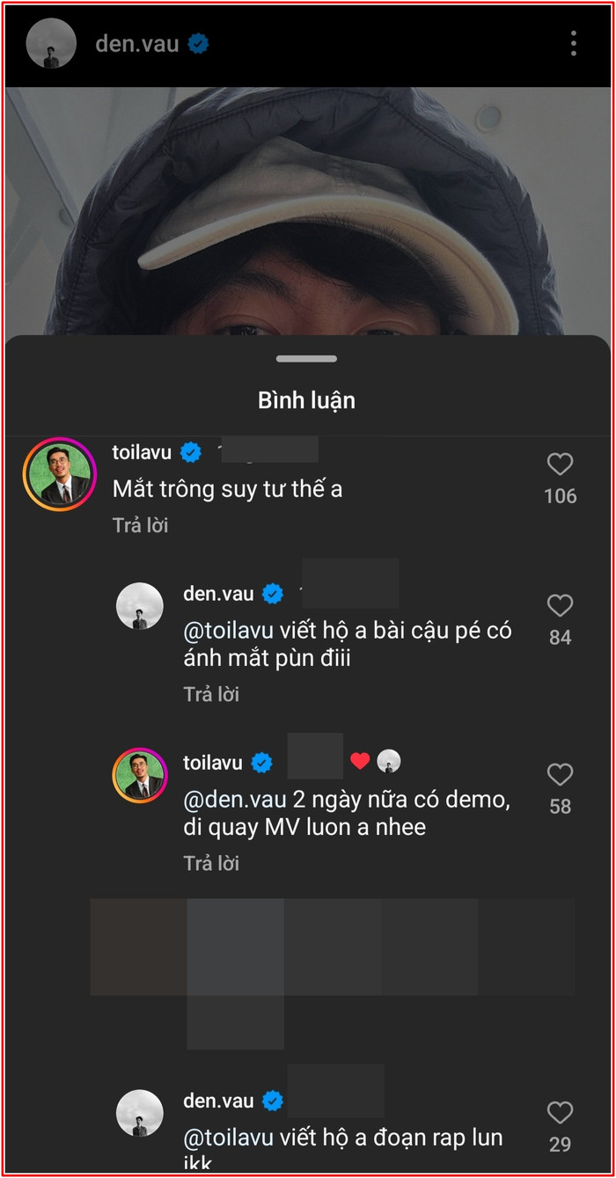The height and width of the screenshot is (1178, 616).
Task: Tap den.vau's avatar on the rap reply
Action: pos(140,1113)
